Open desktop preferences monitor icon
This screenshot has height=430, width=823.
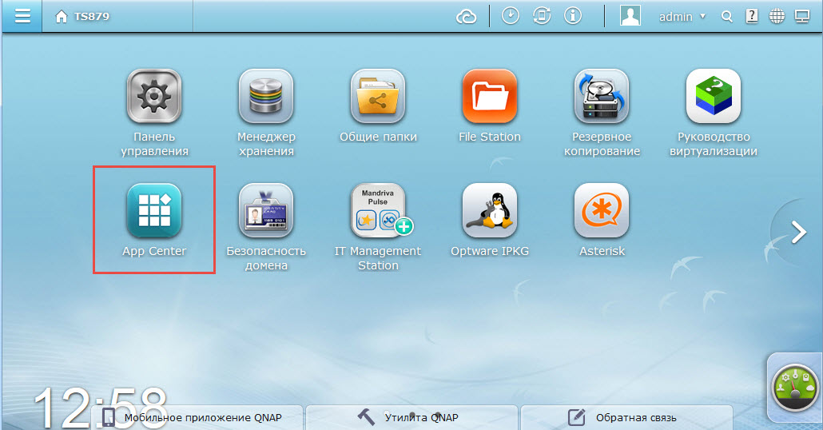[x=802, y=16]
